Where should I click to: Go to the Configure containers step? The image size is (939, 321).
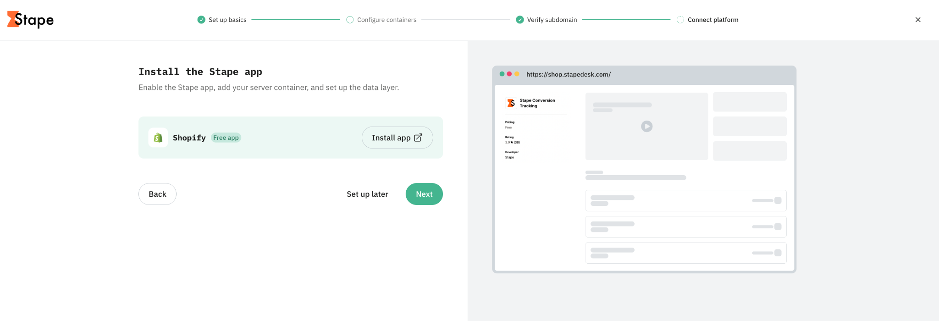click(x=381, y=20)
